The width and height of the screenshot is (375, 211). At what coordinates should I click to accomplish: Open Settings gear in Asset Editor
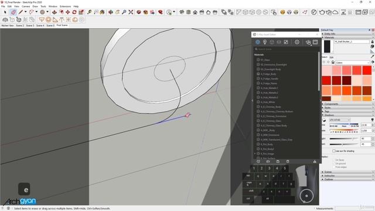pyautogui.click(x=297, y=42)
